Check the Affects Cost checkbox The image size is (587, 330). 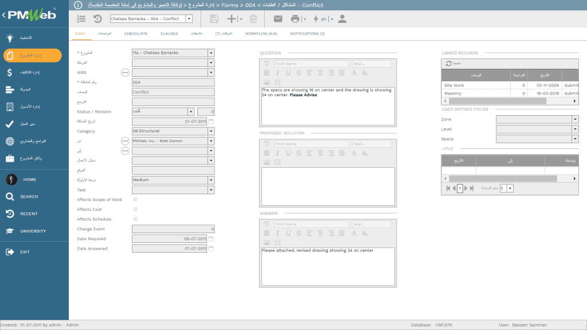click(x=135, y=209)
